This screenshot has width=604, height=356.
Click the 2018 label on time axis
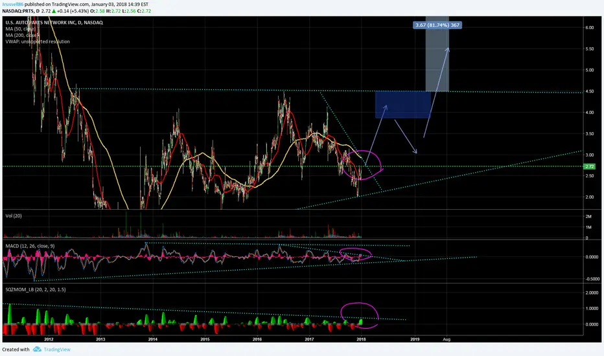pyautogui.click(x=361, y=339)
